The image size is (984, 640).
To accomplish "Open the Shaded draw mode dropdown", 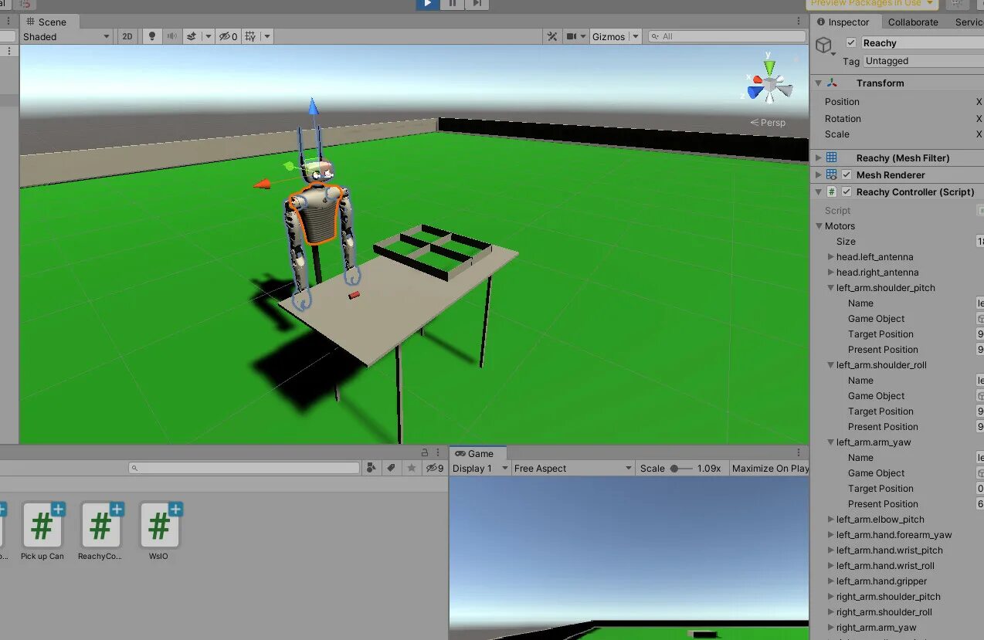I will click(66, 36).
